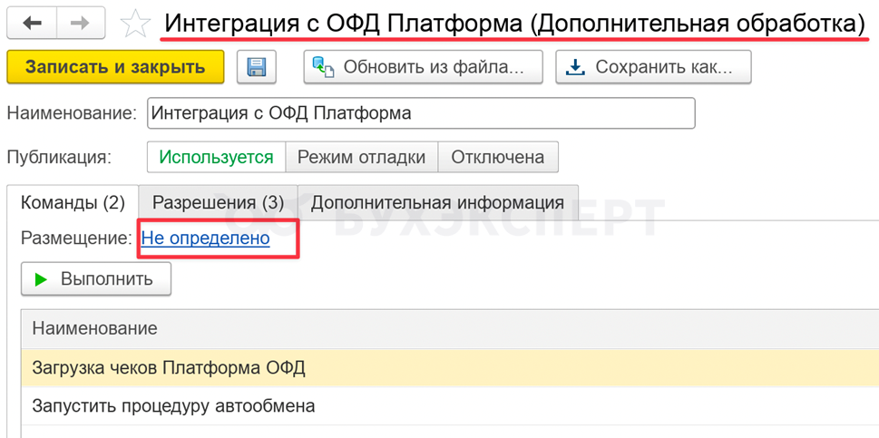Click the Наименование column header
Image resolution: width=879 pixels, height=438 pixels.
pyautogui.click(x=450, y=328)
